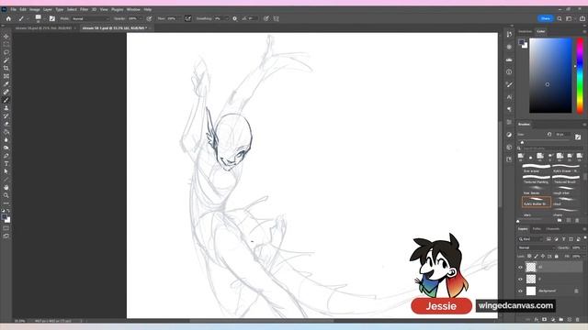
Task: Open the layer blend mode Normal dropdown
Action: click(536, 247)
